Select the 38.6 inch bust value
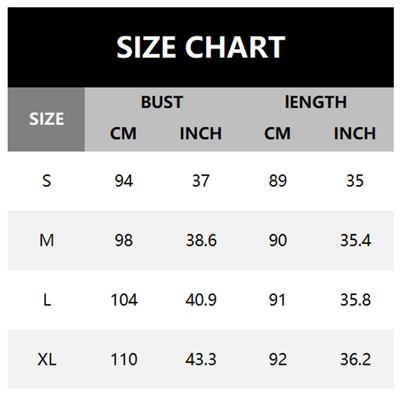 (200, 241)
